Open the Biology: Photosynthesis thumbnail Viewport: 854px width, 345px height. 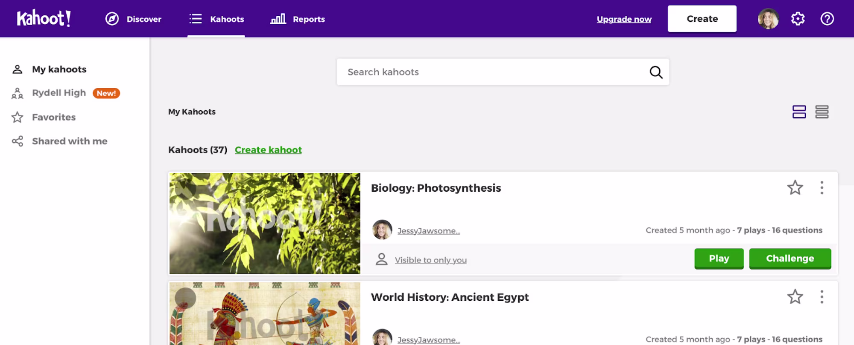point(265,223)
